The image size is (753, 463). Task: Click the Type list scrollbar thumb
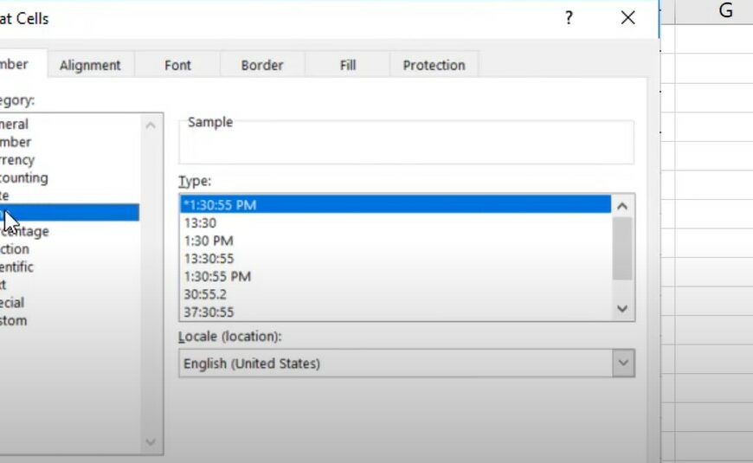click(622, 248)
